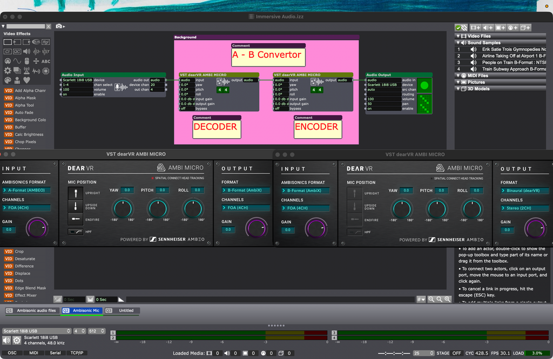Select the division calculation toolbox category
553x359 pixels.
point(36,61)
